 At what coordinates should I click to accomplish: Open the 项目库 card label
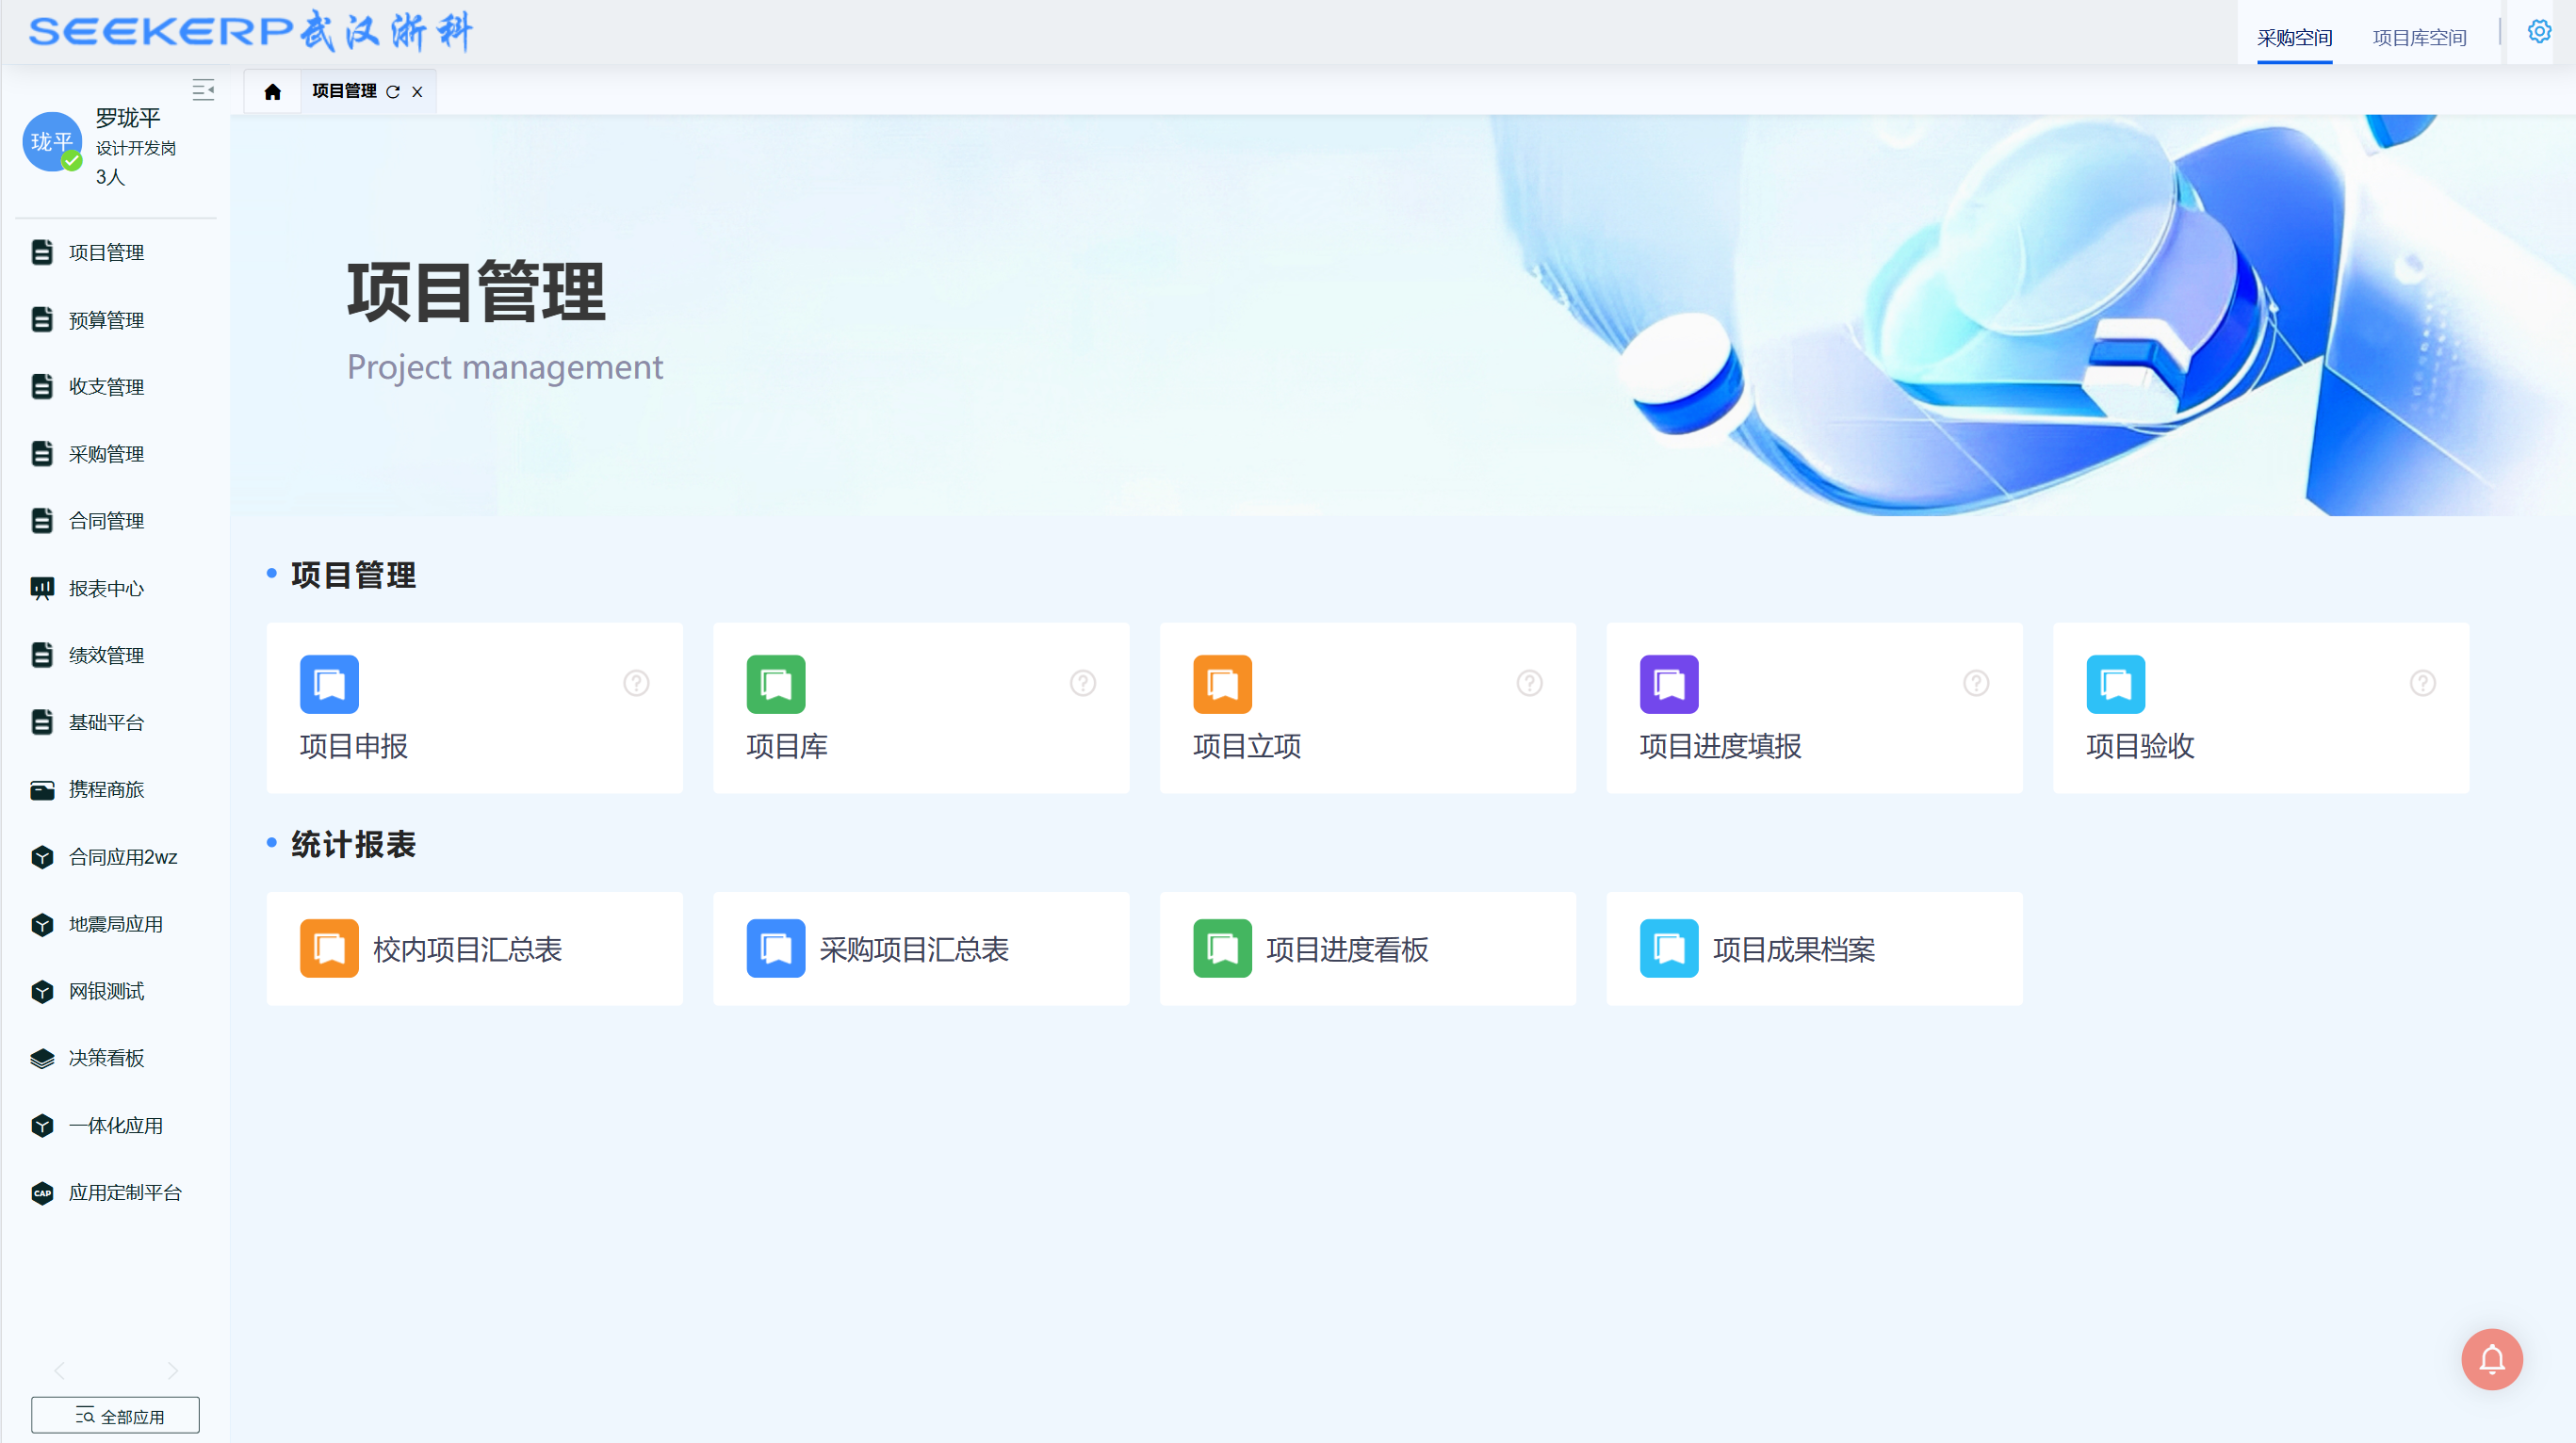(787, 746)
